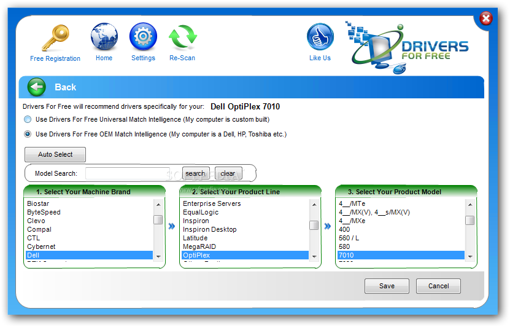Image resolution: width=510 pixels, height=327 pixels.
Task: Click the Auto Select button
Action: pos(55,154)
